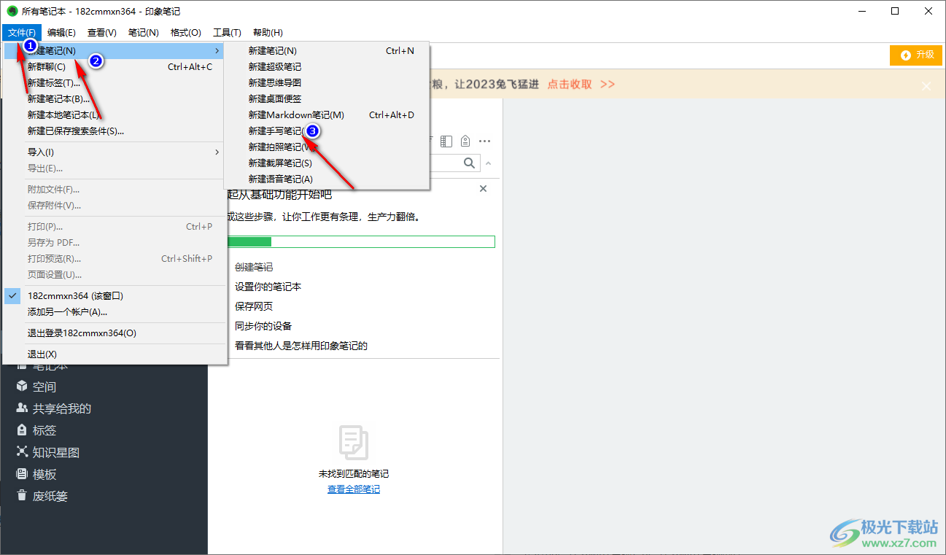Select 新建拍照笔记 in submenu

[327, 147]
